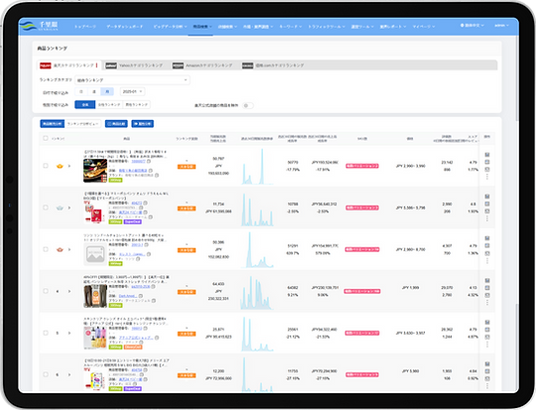
Task: Open the language selector dropdown
Action: coord(471,25)
